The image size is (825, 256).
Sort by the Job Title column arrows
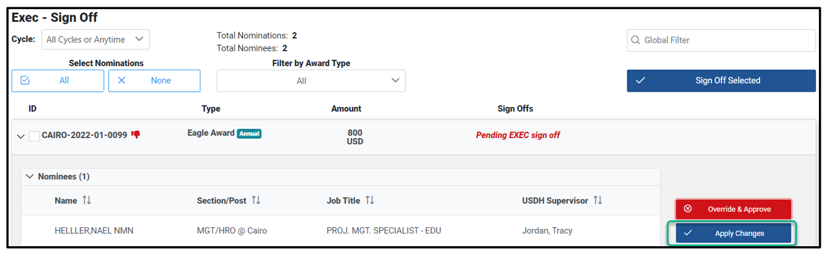click(x=370, y=200)
